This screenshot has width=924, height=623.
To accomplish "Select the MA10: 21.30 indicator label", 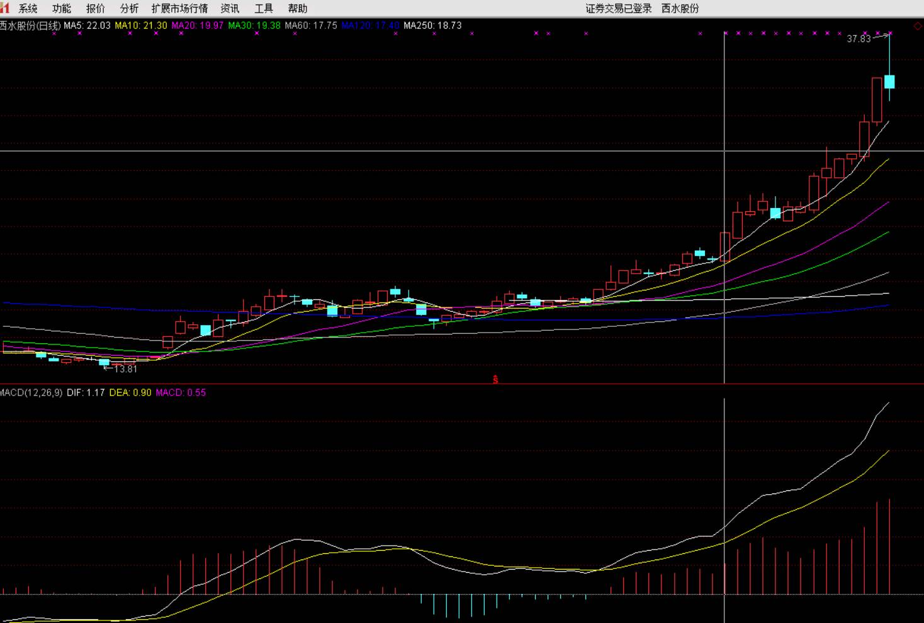I will [x=141, y=26].
